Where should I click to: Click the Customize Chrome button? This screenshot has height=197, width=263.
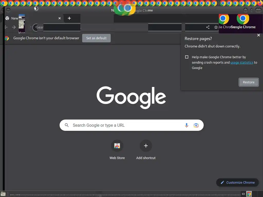[x=238, y=182]
